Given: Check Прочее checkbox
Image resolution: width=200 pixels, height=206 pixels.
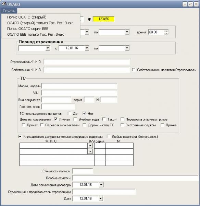Looking at the screenshot, I should click(162, 125).
